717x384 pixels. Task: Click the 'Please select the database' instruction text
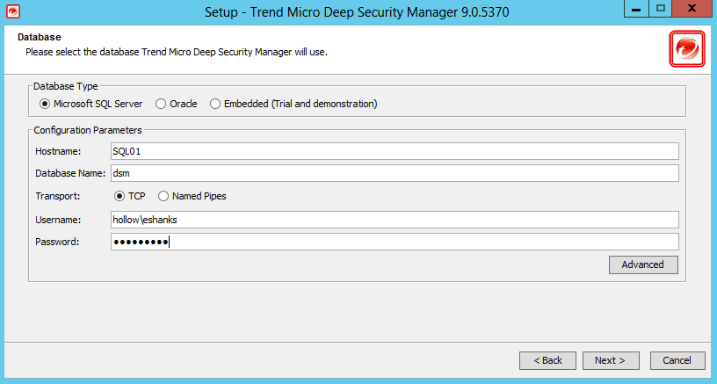click(x=177, y=52)
